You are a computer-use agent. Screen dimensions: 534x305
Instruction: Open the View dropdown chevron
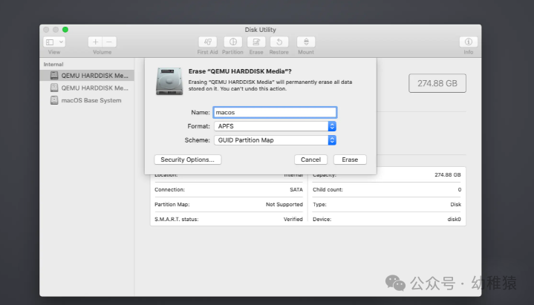point(62,42)
